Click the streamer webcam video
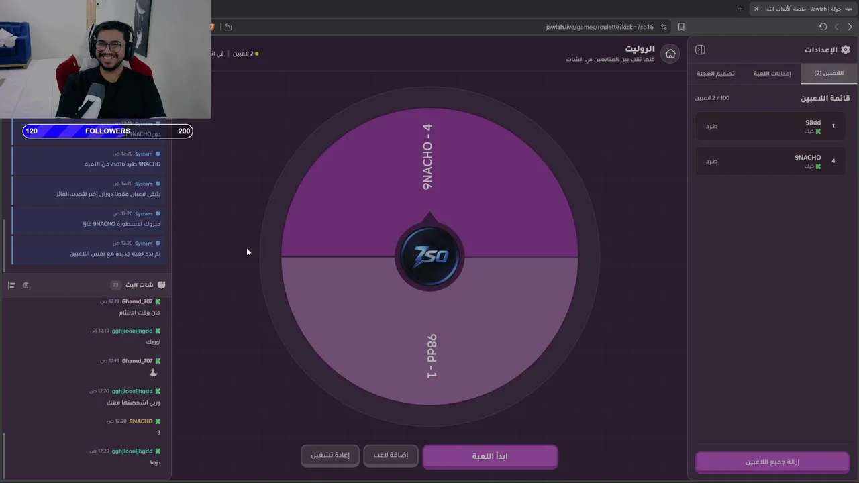The width and height of the screenshot is (859, 483). coord(105,59)
